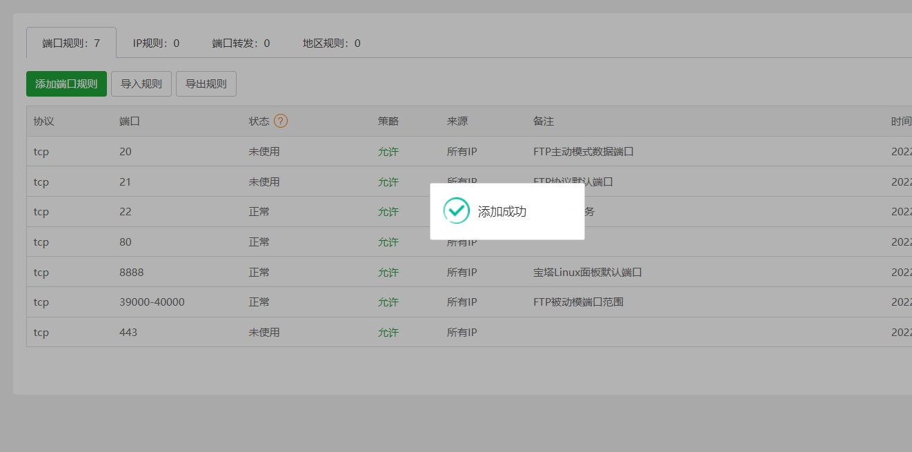
Task: Click 所有IP source in 39000-40000 row
Action: coord(462,302)
